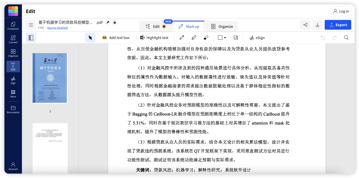Click the share icon button
359x178 pixels.
coord(305,25)
